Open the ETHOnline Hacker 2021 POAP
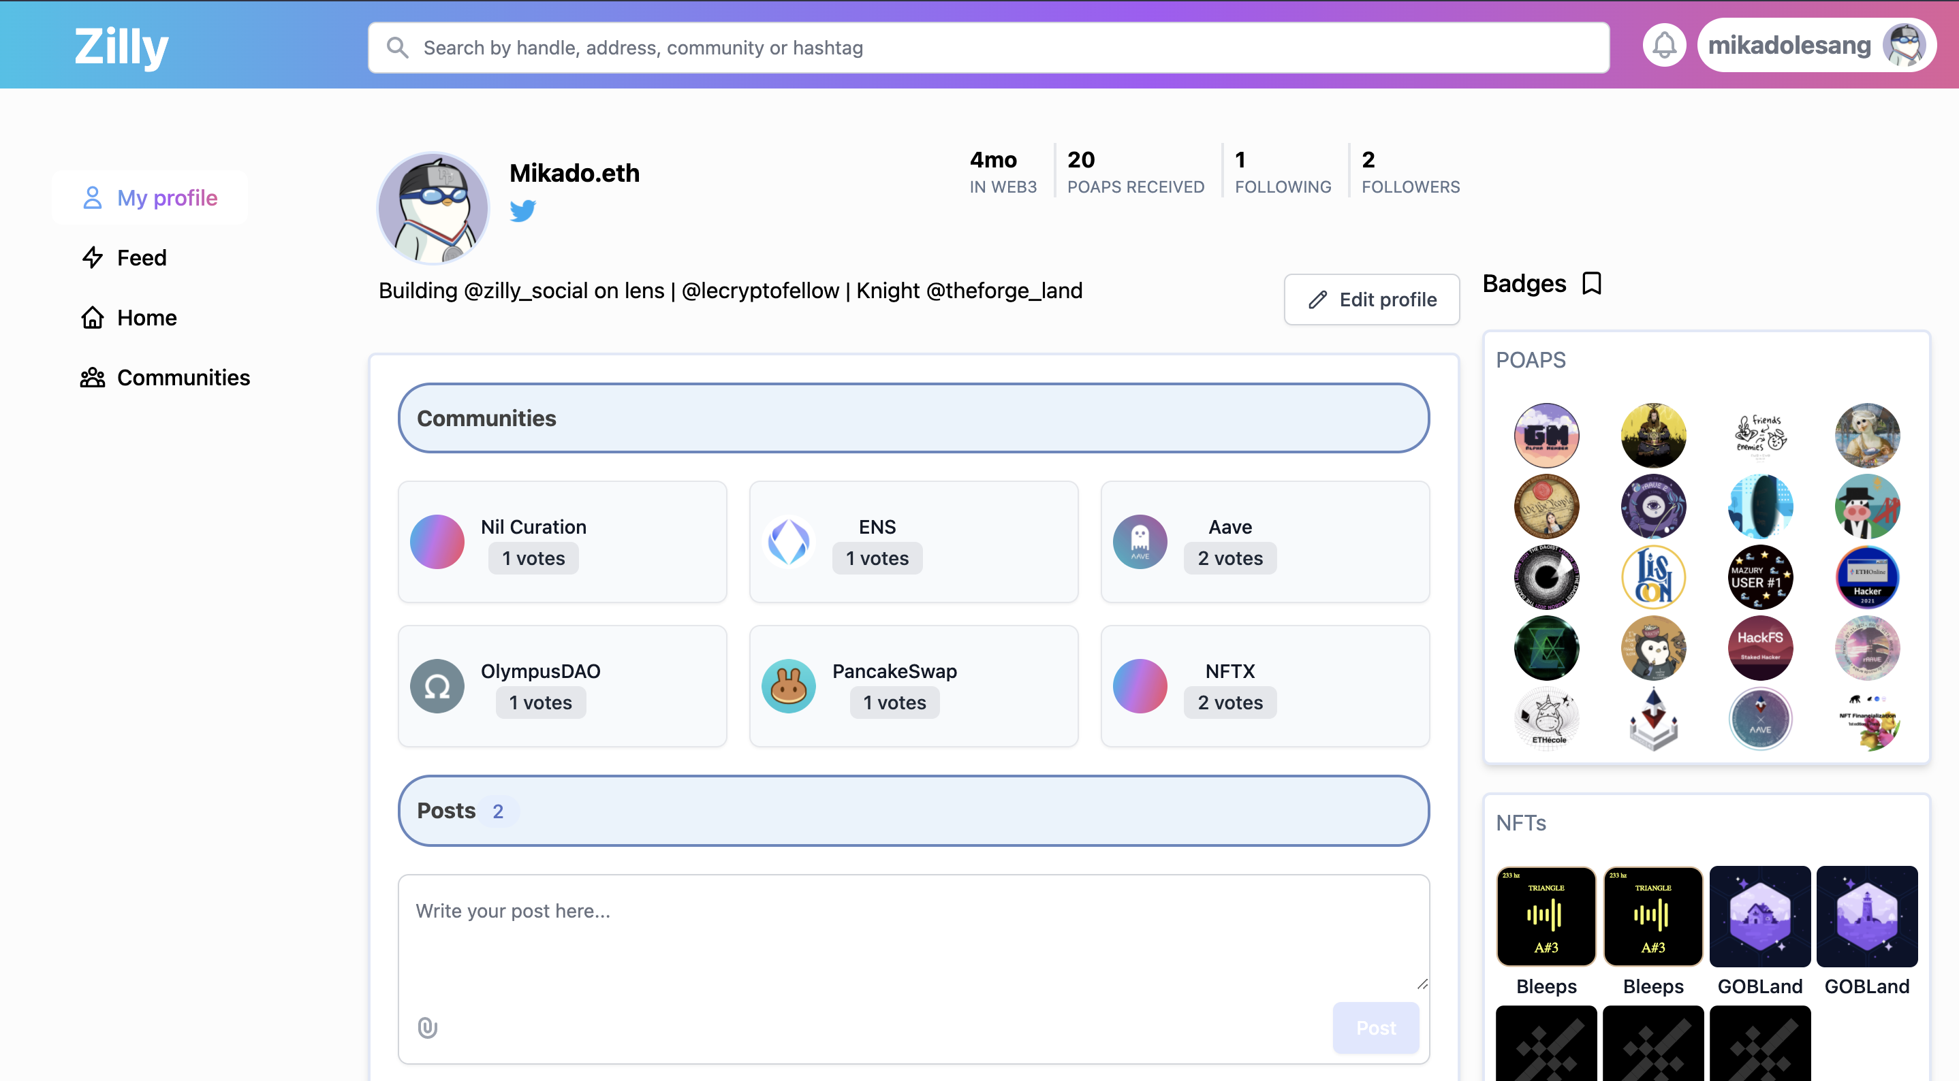Viewport: 1959px width, 1081px height. tap(1867, 577)
